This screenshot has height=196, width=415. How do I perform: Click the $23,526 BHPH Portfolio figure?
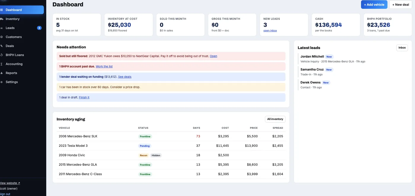[379, 25]
